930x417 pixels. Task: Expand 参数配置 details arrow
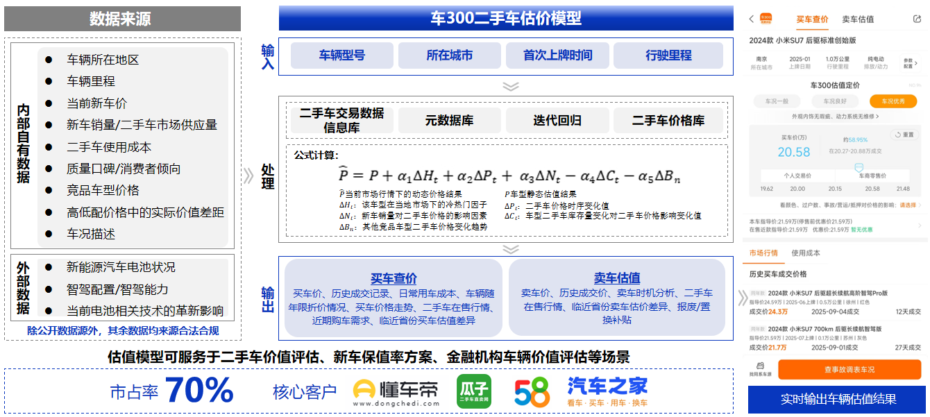(x=909, y=63)
